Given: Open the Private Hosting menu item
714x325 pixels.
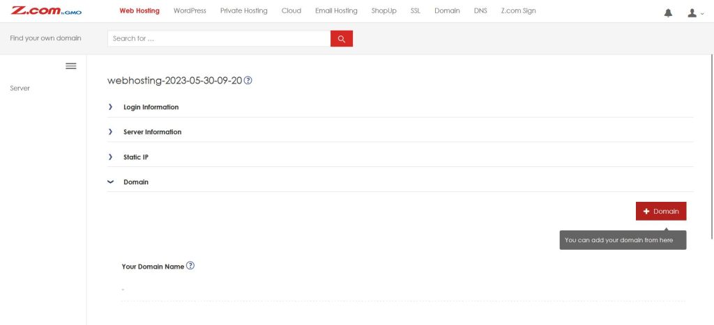Looking at the screenshot, I should pyautogui.click(x=243, y=11).
